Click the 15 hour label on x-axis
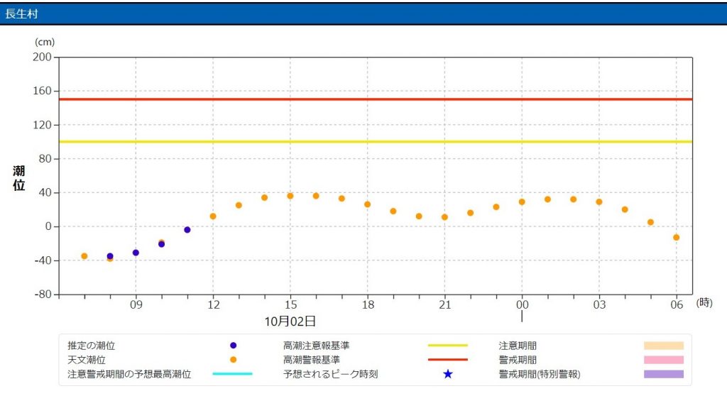The height and width of the screenshot is (396, 727). click(x=290, y=304)
